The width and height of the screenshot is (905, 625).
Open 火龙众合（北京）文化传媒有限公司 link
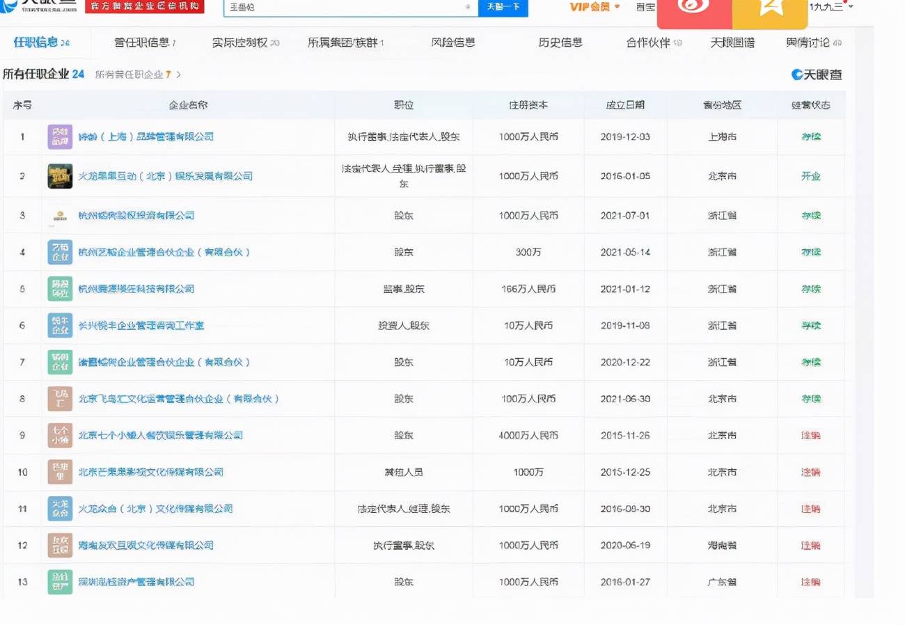[x=155, y=509]
